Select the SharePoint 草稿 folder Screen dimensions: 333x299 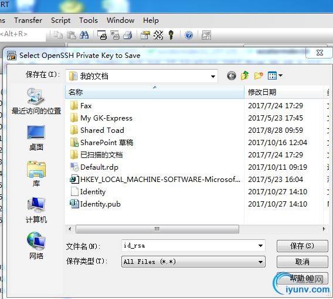pyautogui.click(x=101, y=142)
